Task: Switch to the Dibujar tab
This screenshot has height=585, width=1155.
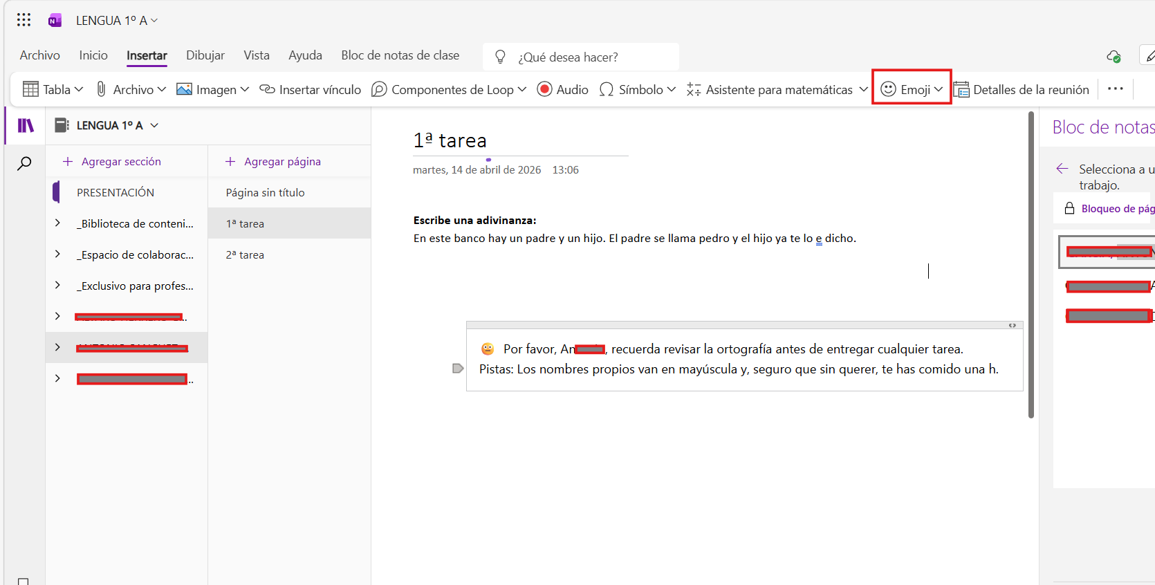Action: (x=205, y=55)
